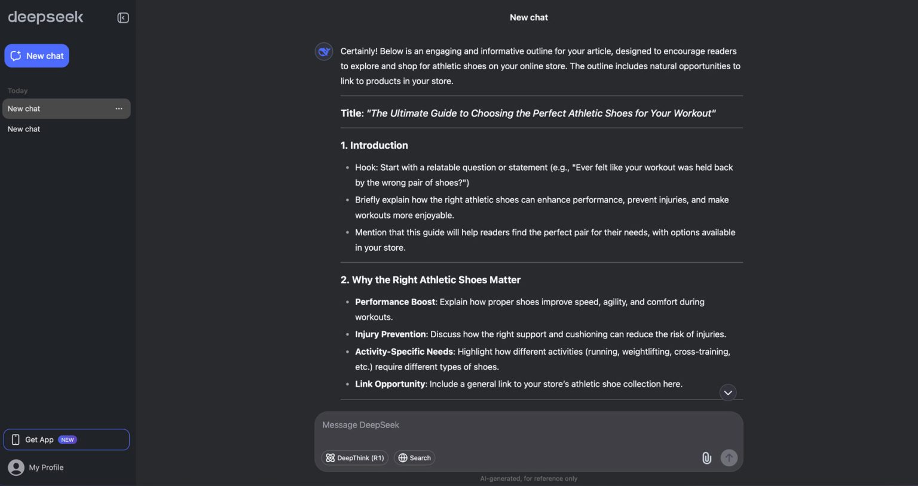Screen dimensions: 918x486
Task: Start a conversation with the New chat button
Action: [37, 56]
